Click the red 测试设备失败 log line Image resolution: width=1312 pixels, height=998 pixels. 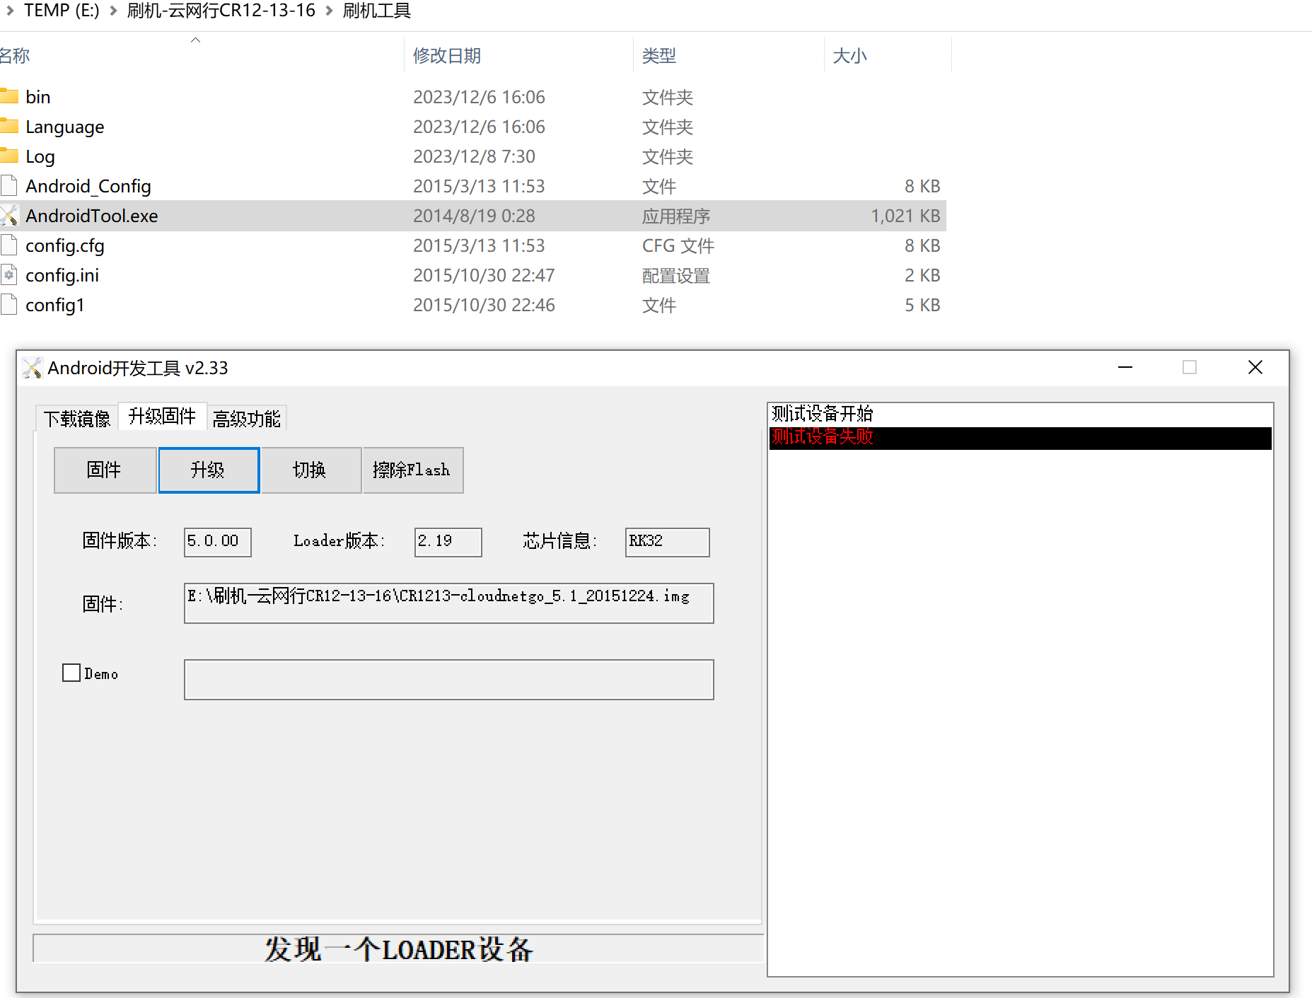click(x=822, y=436)
